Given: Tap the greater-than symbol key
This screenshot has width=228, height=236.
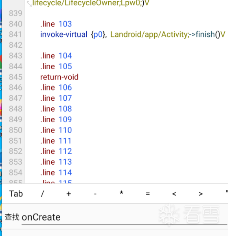Looking at the screenshot, I should (x=200, y=194).
